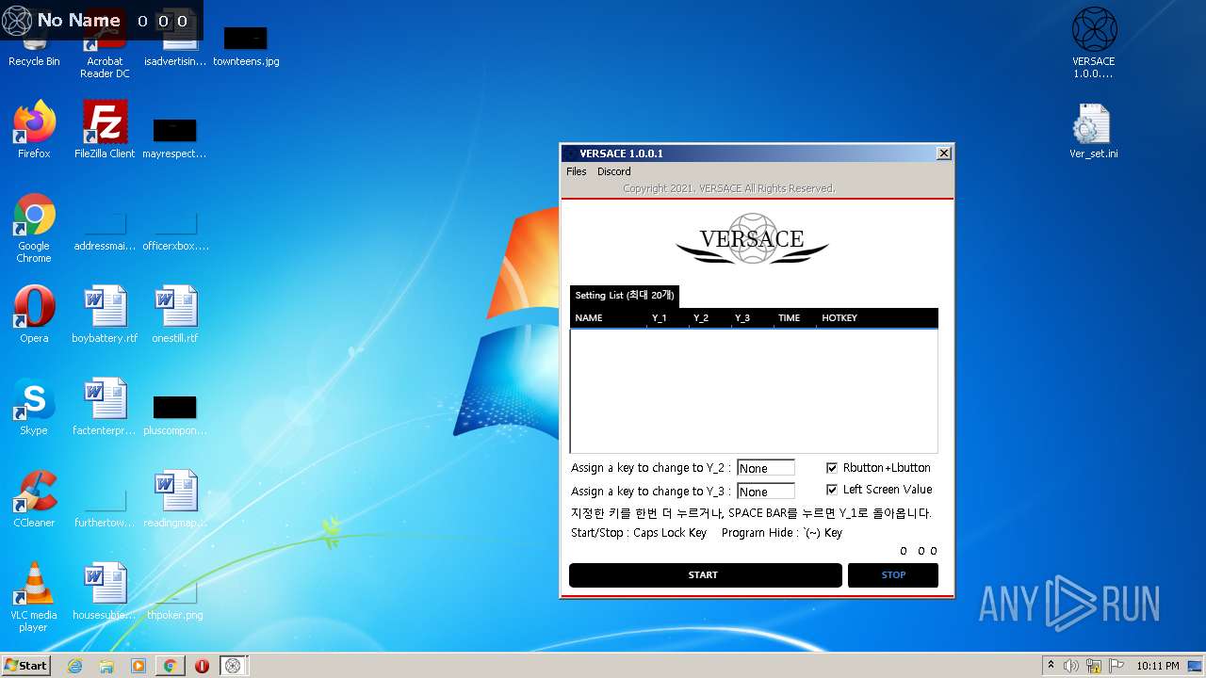The width and height of the screenshot is (1206, 678).
Task: Select onestill.rtf document icon
Action: coord(175,315)
